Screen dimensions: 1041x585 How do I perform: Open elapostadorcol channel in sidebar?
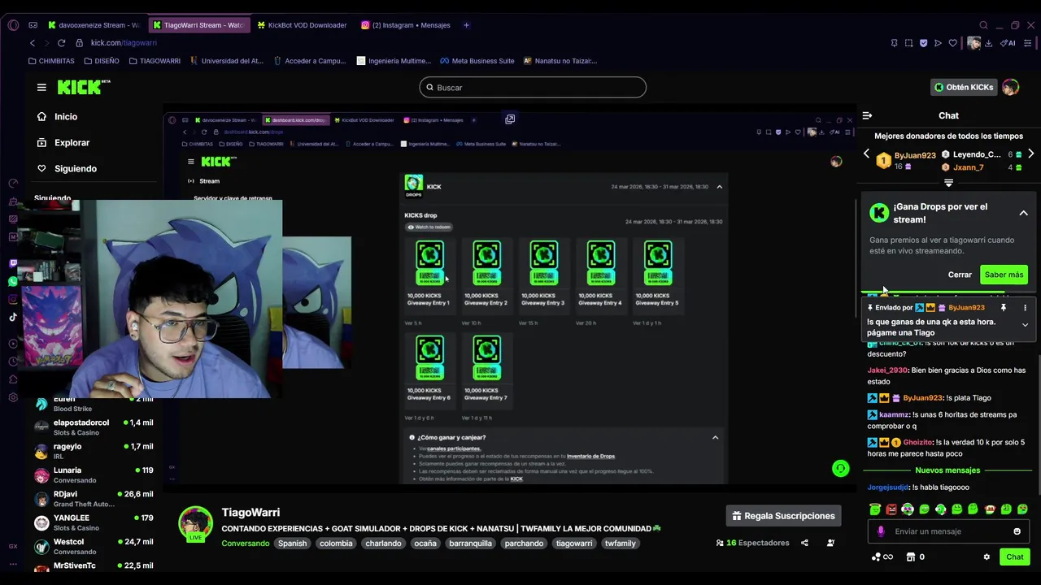pyautogui.click(x=94, y=427)
